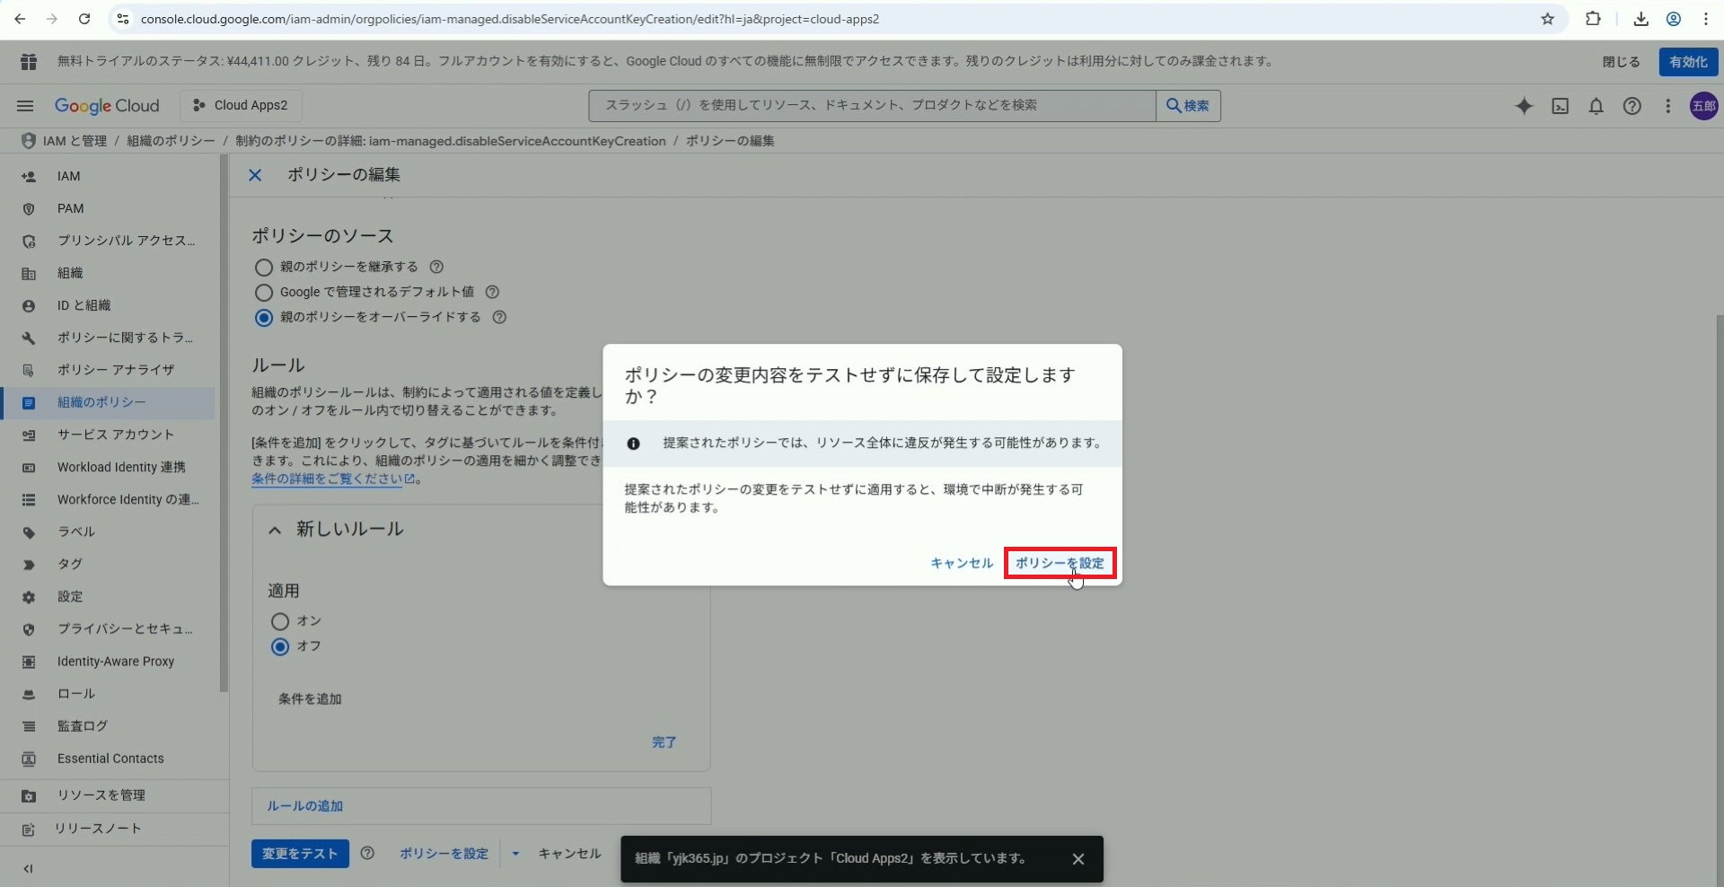Confirm with ポリシーを設定 in the dialog
This screenshot has height=887, width=1724.
tap(1060, 563)
